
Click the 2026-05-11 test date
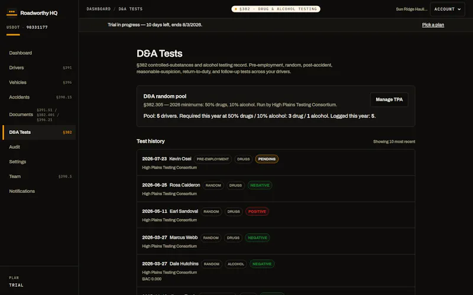coord(154,211)
